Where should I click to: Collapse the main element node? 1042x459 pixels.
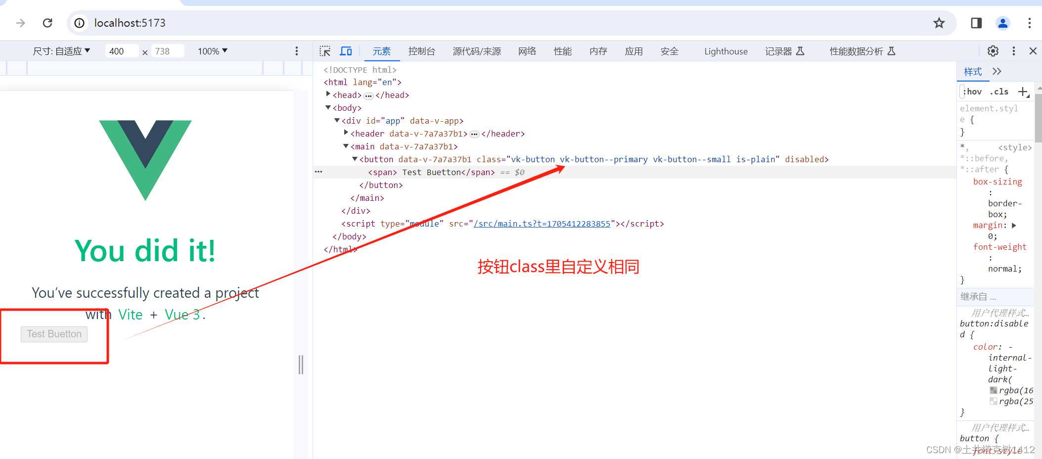[346, 146]
